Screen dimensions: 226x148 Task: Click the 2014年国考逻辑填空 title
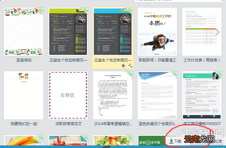[113, 124]
